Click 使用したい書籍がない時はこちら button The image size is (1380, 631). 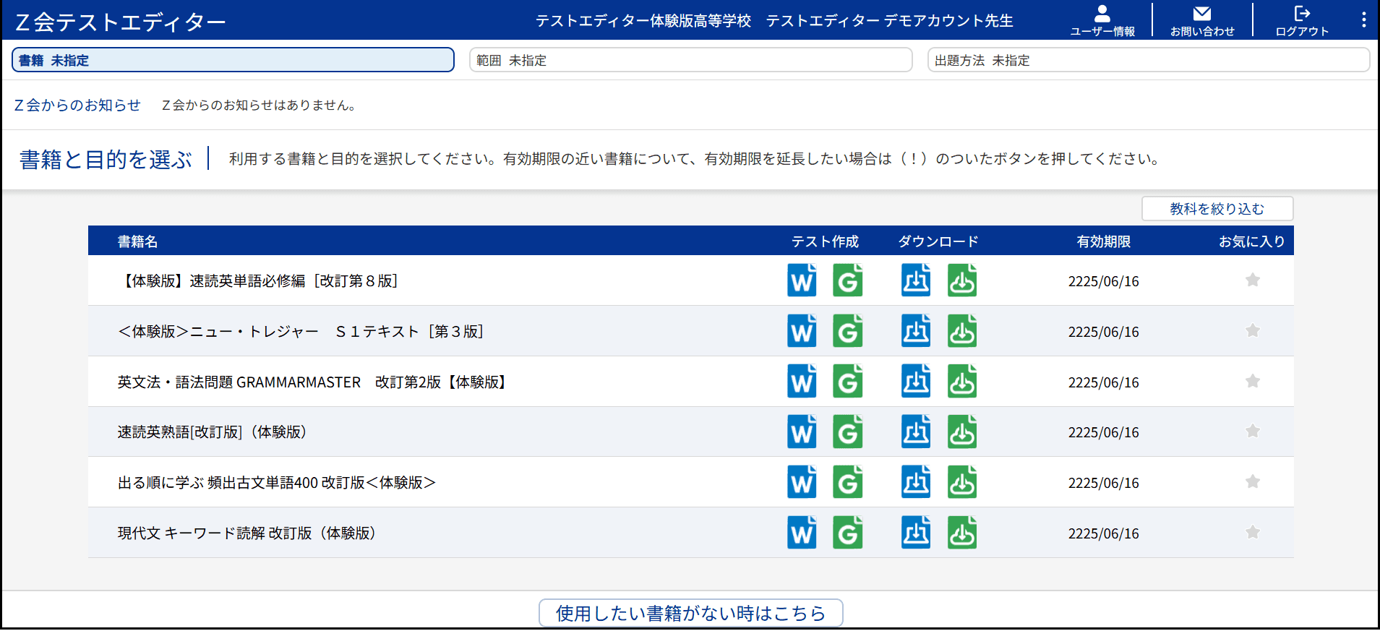[690, 613]
